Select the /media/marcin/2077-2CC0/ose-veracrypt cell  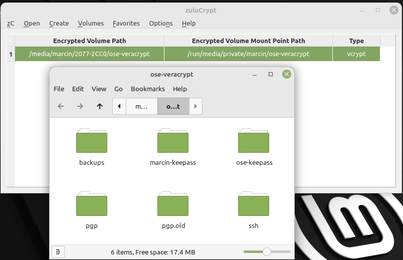(89, 54)
